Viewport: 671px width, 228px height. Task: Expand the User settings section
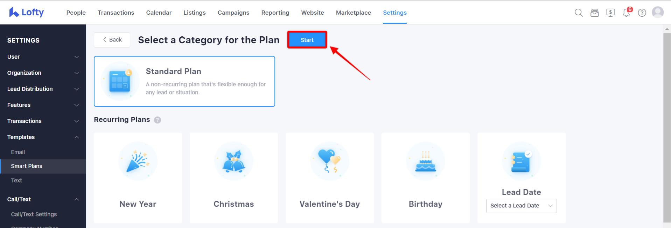[43, 57]
